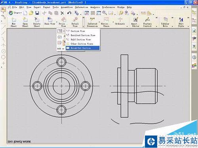
Task: Click the copy icon
Action: click(50, 13)
